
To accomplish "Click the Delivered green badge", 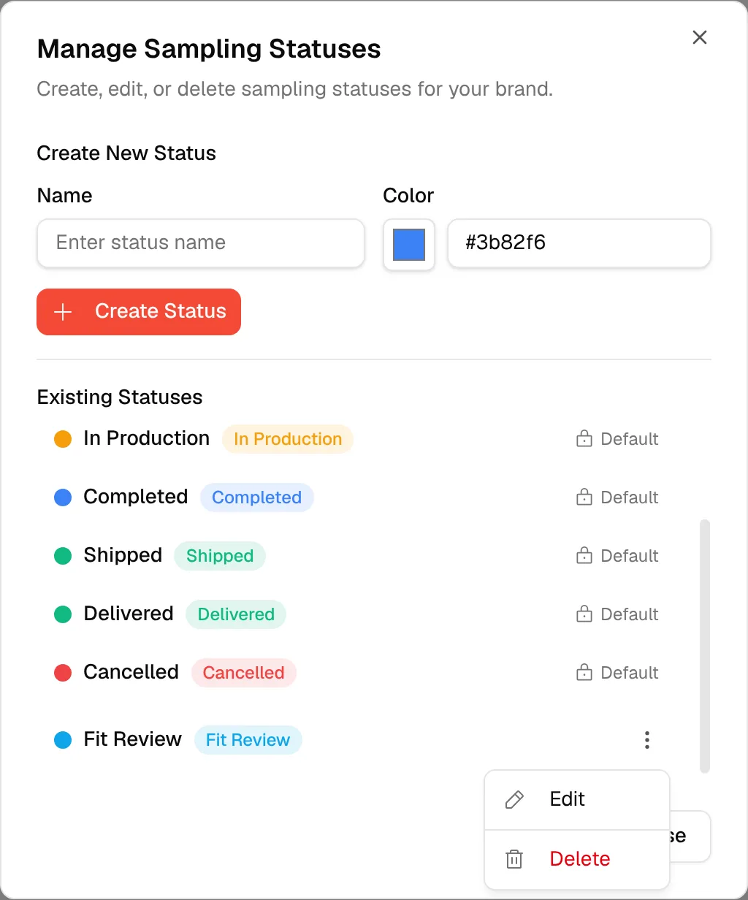I will coord(236,614).
